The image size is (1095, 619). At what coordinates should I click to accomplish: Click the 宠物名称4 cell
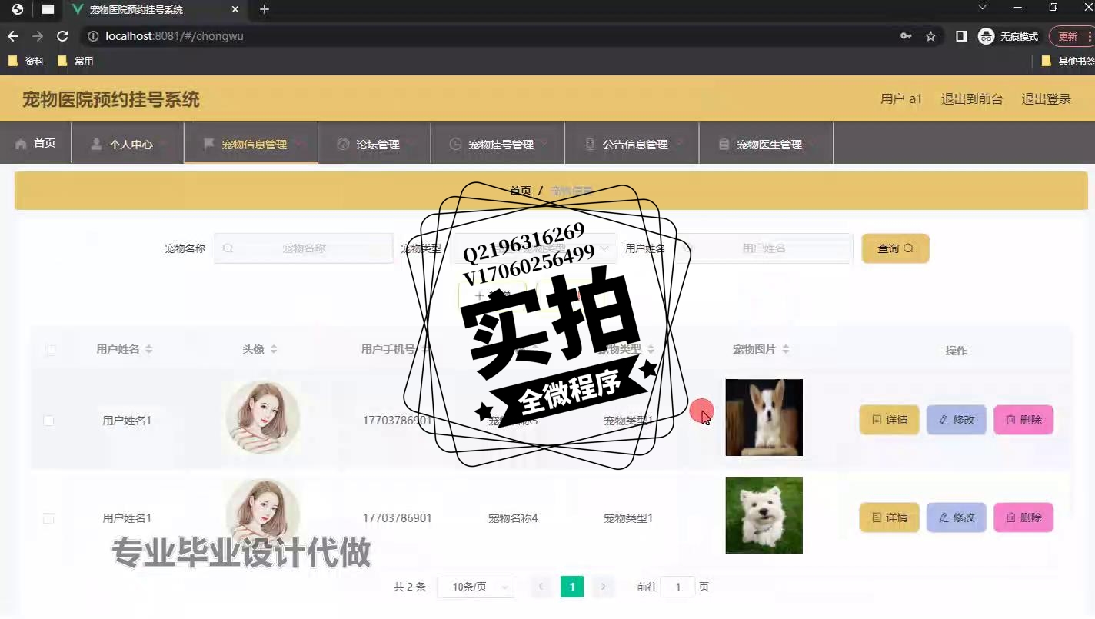[513, 518]
